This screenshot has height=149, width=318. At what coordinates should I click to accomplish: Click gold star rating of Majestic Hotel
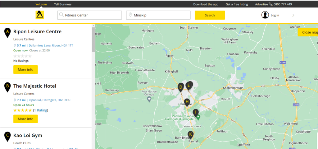pyautogui.click(x=22, y=110)
